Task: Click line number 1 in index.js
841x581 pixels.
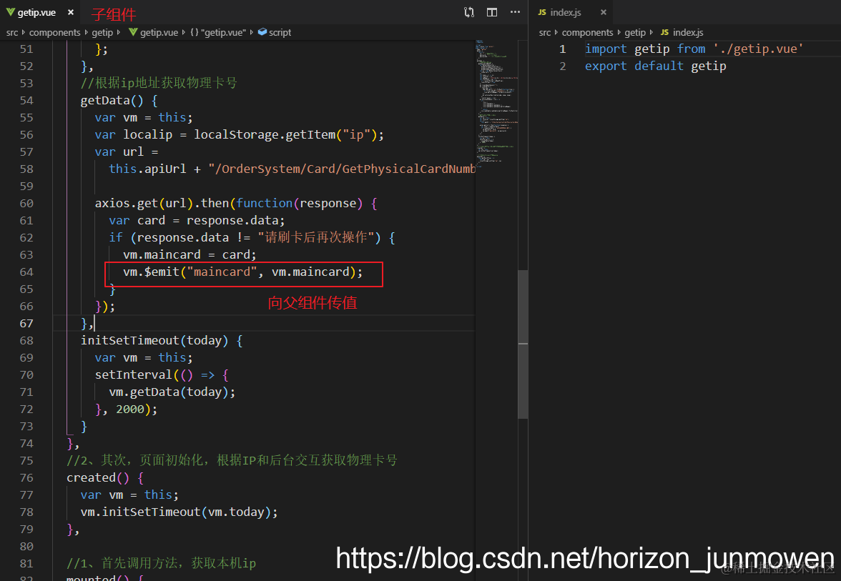Action: (x=563, y=49)
